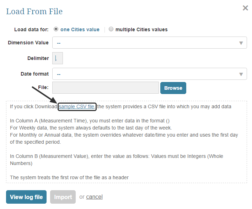Close the Load From File dialog
The width and height of the screenshot is (252, 209).
245,8
